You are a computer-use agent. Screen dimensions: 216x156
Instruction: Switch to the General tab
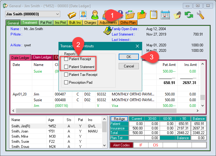coord(13,23)
